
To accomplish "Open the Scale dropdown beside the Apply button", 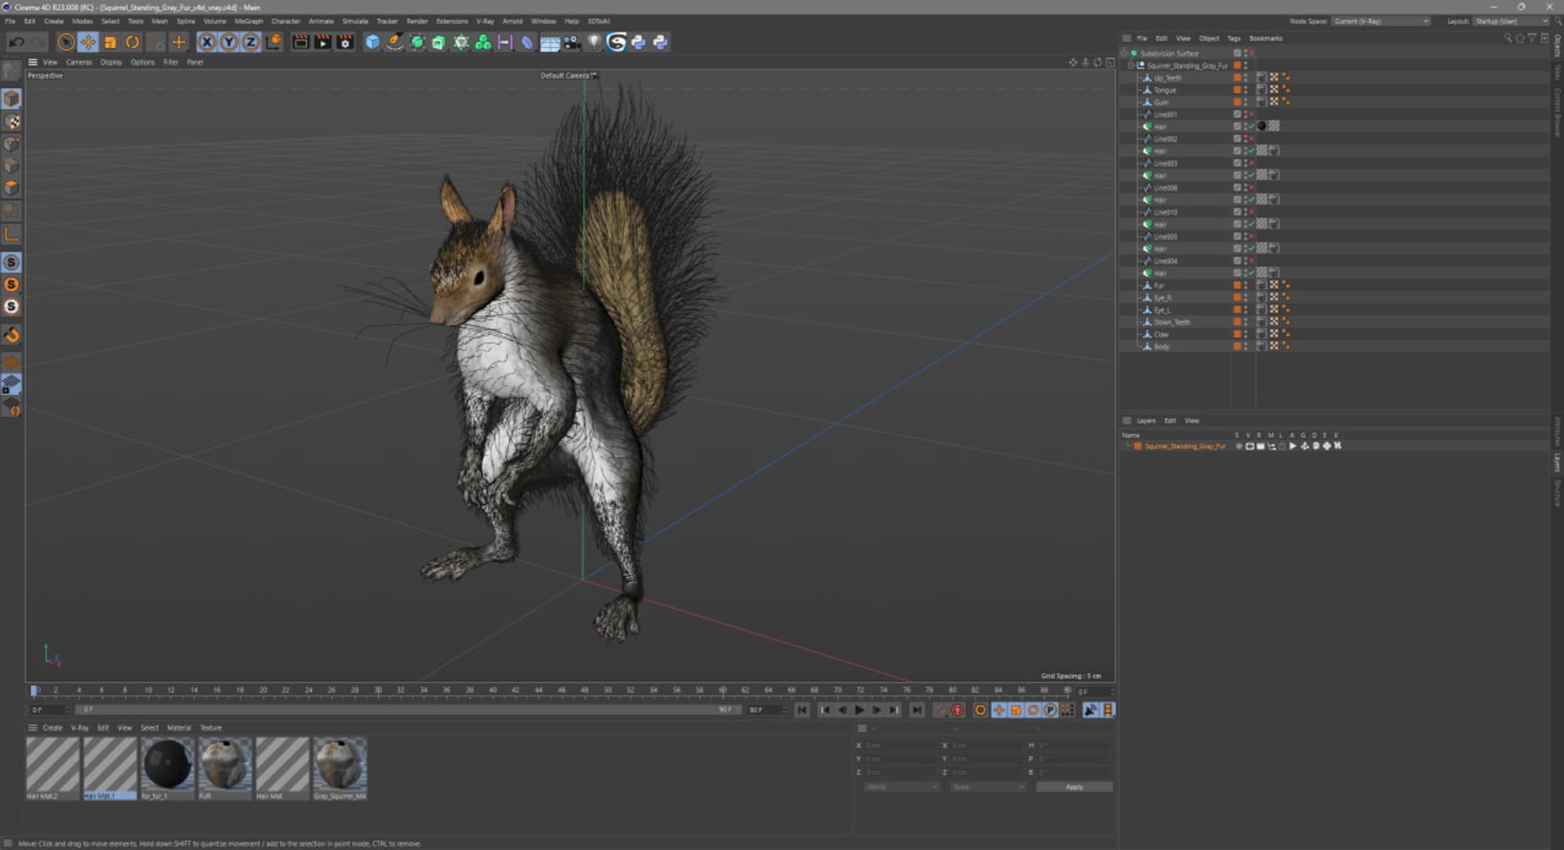I will (x=987, y=787).
